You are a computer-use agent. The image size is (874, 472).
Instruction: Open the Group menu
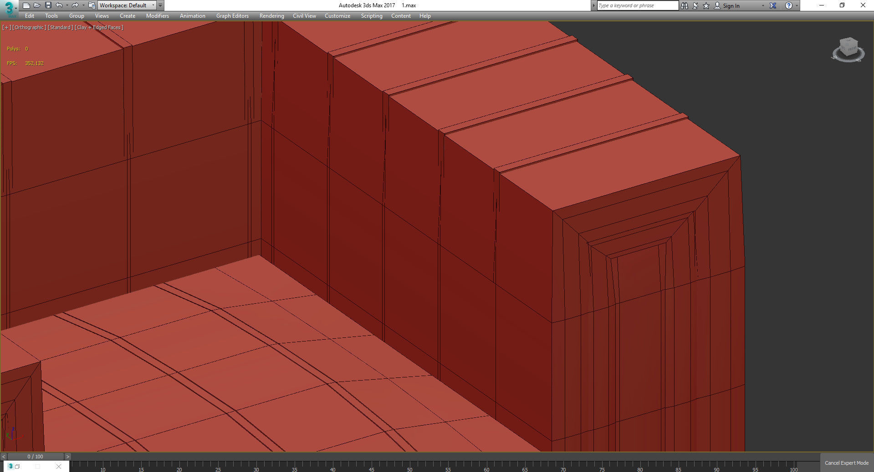click(77, 16)
